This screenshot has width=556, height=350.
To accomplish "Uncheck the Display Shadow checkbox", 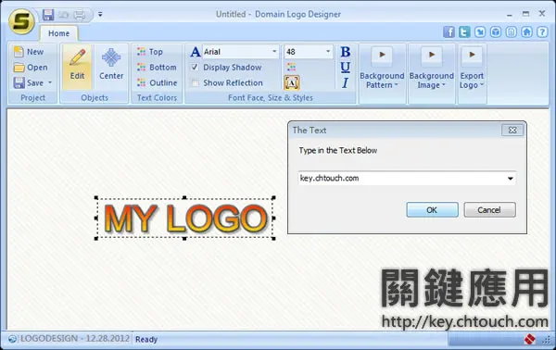I will [195, 67].
